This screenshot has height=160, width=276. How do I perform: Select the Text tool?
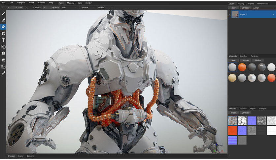click(3, 40)
